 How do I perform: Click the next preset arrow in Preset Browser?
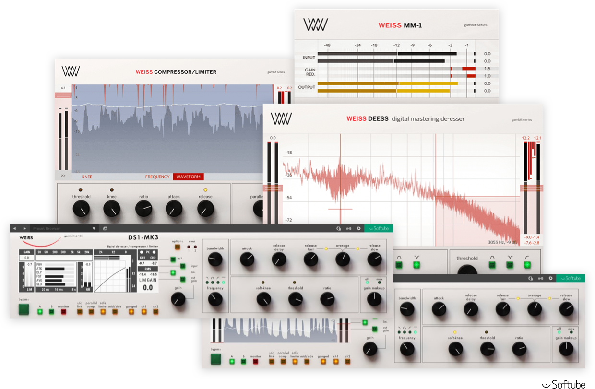pyautogui.click(x=24, y=228)
